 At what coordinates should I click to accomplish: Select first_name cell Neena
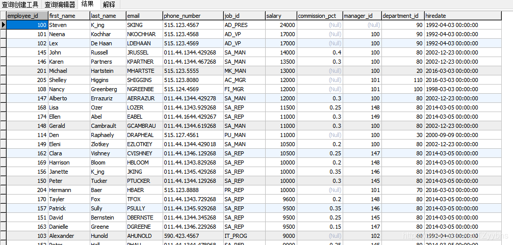(x=69, y=34)
